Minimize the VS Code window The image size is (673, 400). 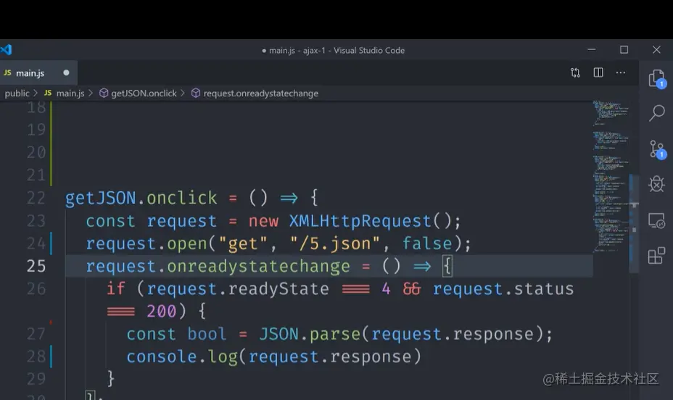pyautogui.click(x=592, y=50)
